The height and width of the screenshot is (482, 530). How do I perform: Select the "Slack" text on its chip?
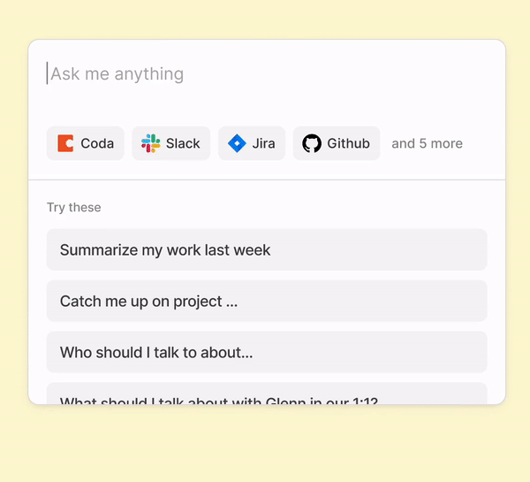coord(183,143)
